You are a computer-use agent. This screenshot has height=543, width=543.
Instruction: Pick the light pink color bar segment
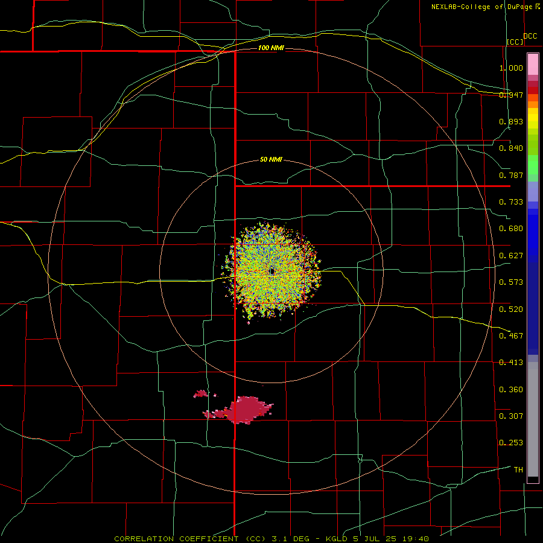(533, 65)
